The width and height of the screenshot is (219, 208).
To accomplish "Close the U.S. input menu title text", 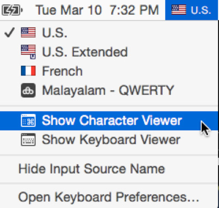I will tap(201, 10).
